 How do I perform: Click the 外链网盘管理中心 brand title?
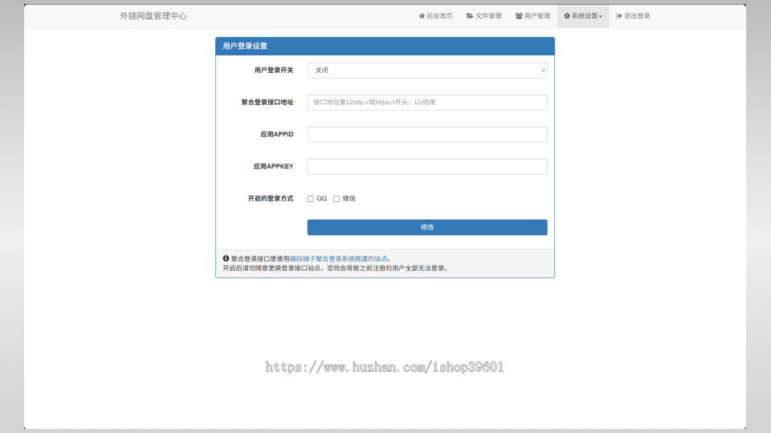tap(153, 16)
